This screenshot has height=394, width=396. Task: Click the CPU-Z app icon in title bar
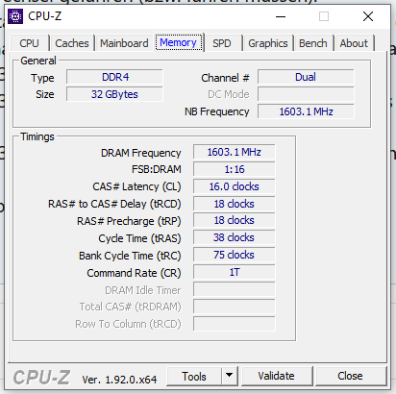coord(15,16)
